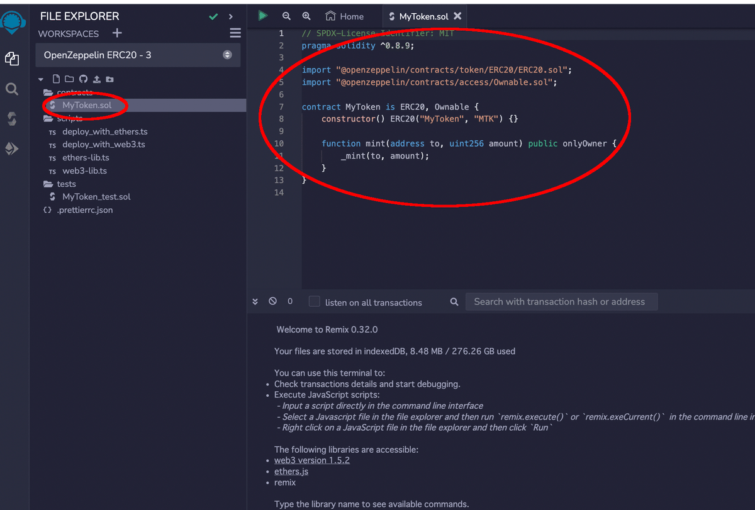Click the upload folder icon
This screenshot has width=755, height=510.
(110, 79)
